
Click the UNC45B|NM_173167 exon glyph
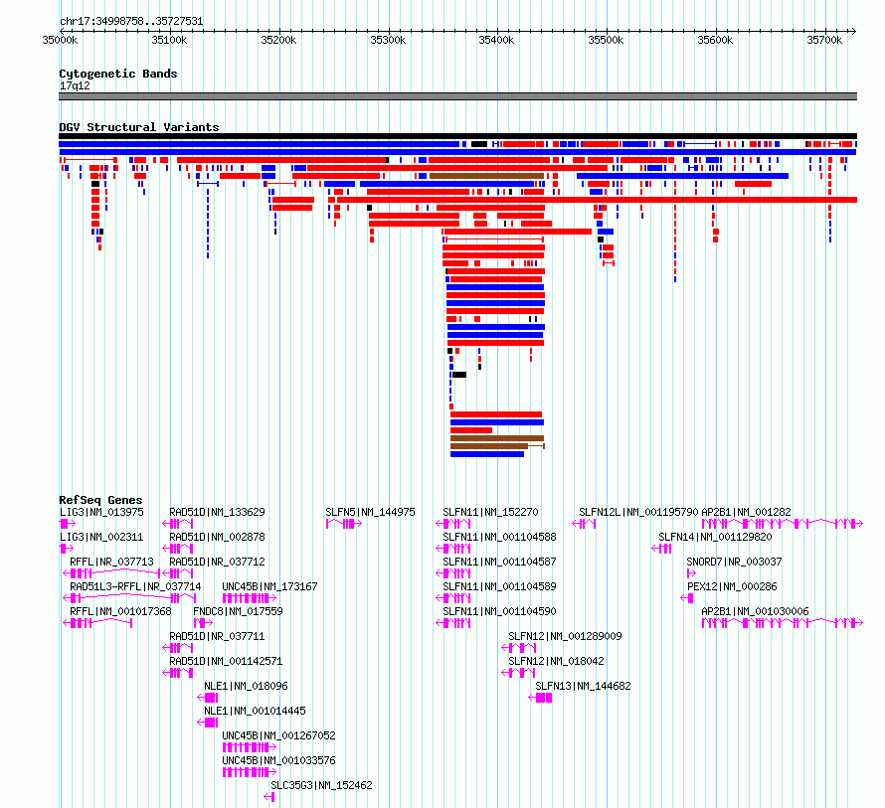250,598
